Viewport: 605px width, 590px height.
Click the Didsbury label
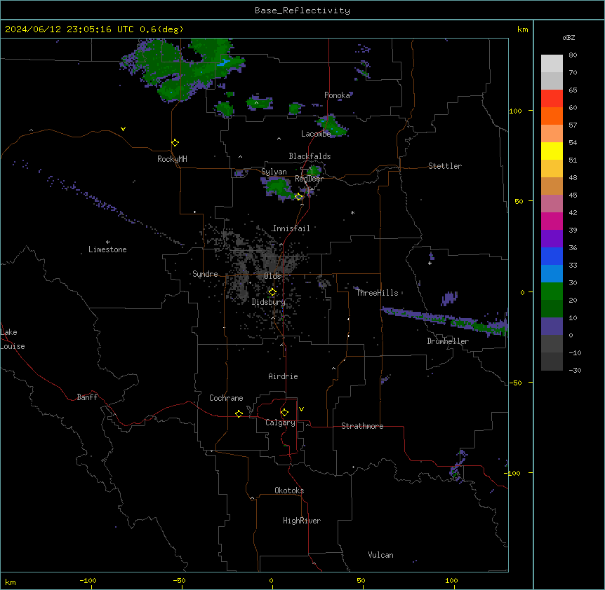(x=269, y=302)
